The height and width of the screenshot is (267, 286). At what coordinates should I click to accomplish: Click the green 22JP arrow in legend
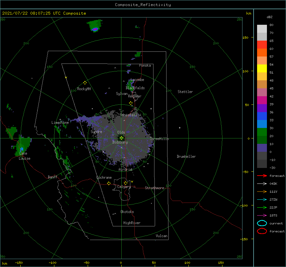click(x=262, y=207)
